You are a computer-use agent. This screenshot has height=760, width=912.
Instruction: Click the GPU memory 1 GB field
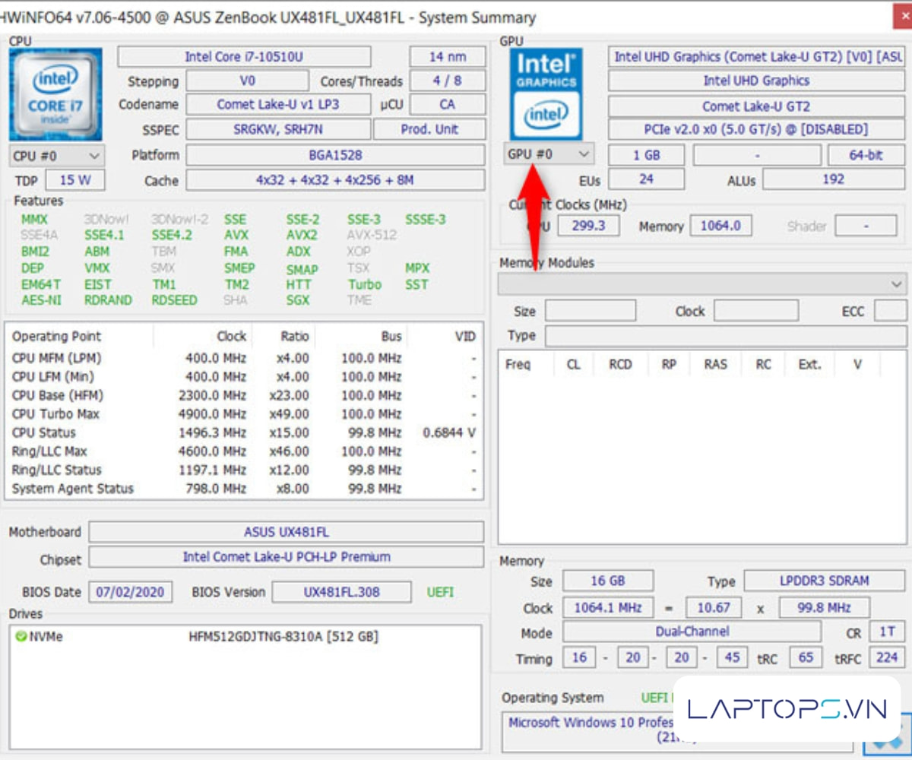click(x=646, y=155)
